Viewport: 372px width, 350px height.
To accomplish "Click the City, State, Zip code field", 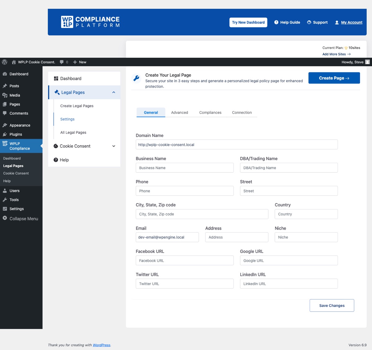I will tap(202, 214).
